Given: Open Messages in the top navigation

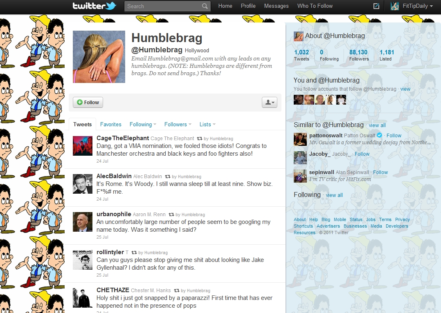Looking at the screenshot, I should click(276, 6).
